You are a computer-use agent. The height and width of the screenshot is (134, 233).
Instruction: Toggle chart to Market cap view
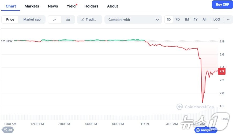click(32, 19)
